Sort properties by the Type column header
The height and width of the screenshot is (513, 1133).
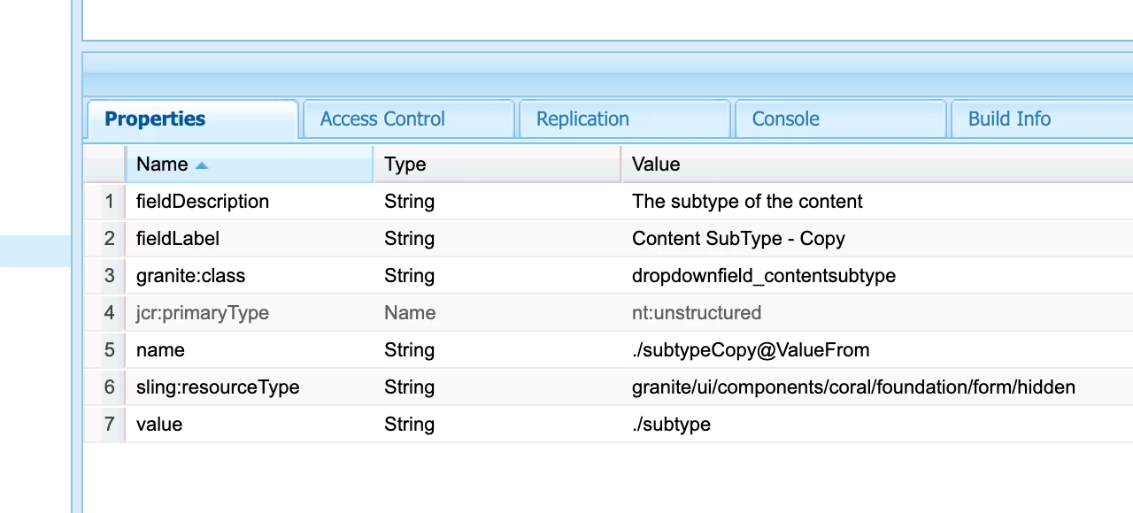tap(405, 165)
